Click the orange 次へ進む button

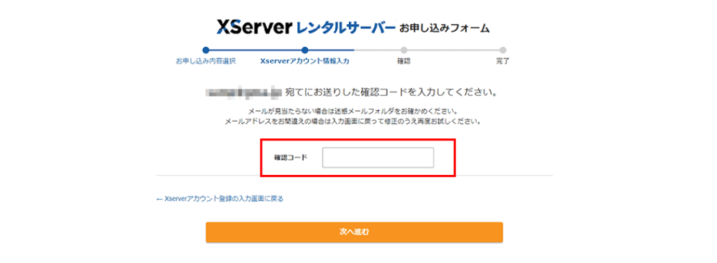tap(354, 232)
